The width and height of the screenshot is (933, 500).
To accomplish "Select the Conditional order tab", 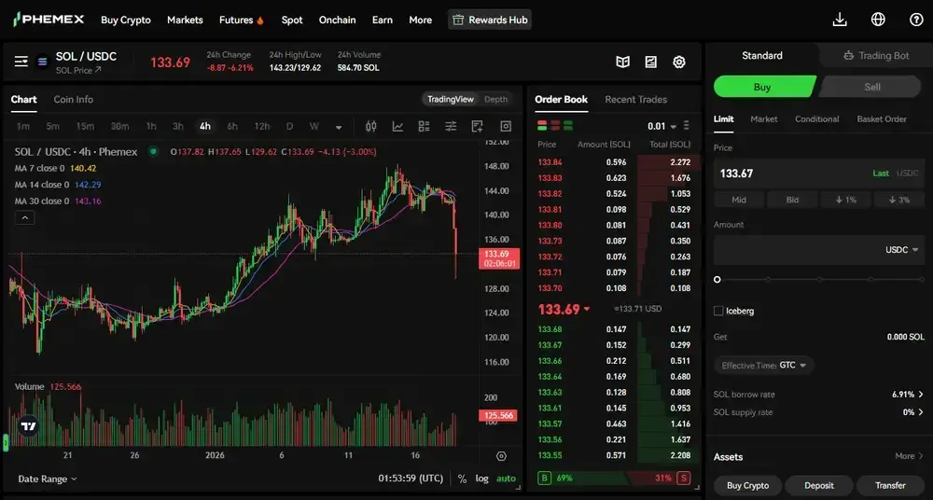I will click(816, 119).
